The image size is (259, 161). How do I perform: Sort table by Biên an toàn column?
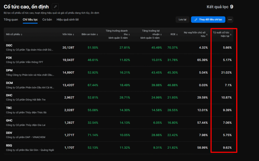click(x=90, y=34)
